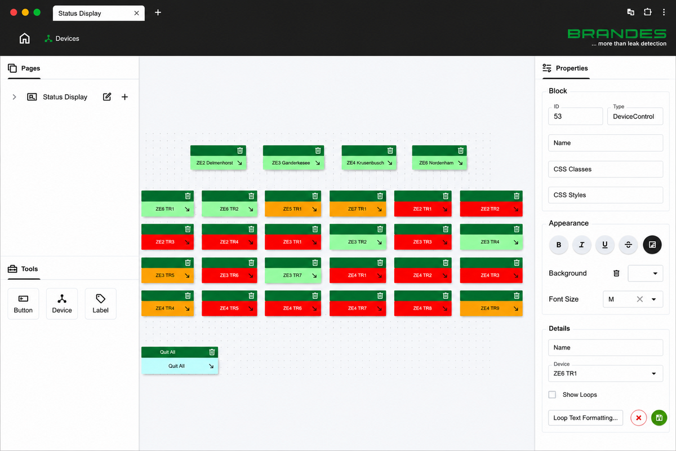Expand the Status Display tree item
The image size is (676, 451).
[15, 97]
